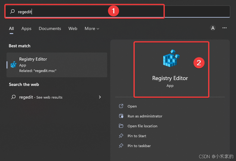Click the search magnifier icon in search box
Screen dimensions: 236x161
[x=12, y=11]
